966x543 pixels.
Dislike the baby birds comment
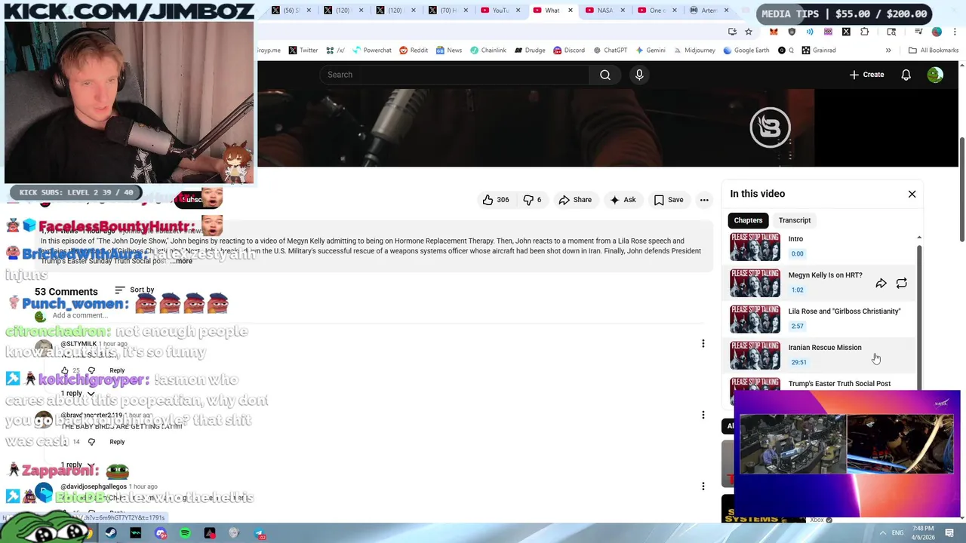tap(91, 442)
